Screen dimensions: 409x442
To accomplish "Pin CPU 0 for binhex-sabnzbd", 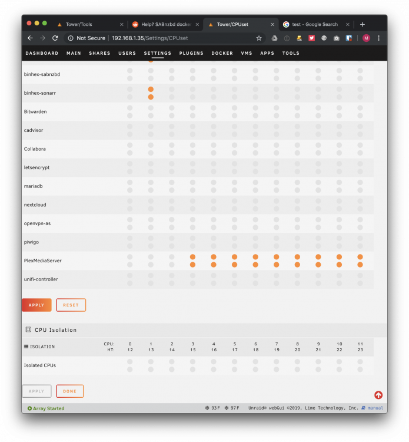I will coord(130,71).
